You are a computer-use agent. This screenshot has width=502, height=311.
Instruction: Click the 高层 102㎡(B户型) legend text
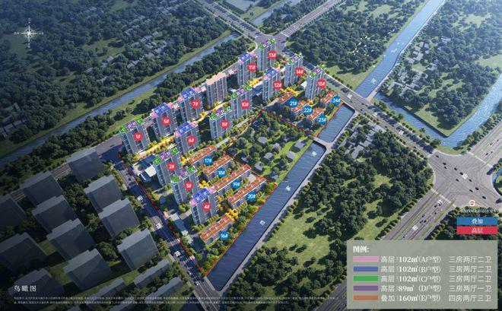(411, 269)
